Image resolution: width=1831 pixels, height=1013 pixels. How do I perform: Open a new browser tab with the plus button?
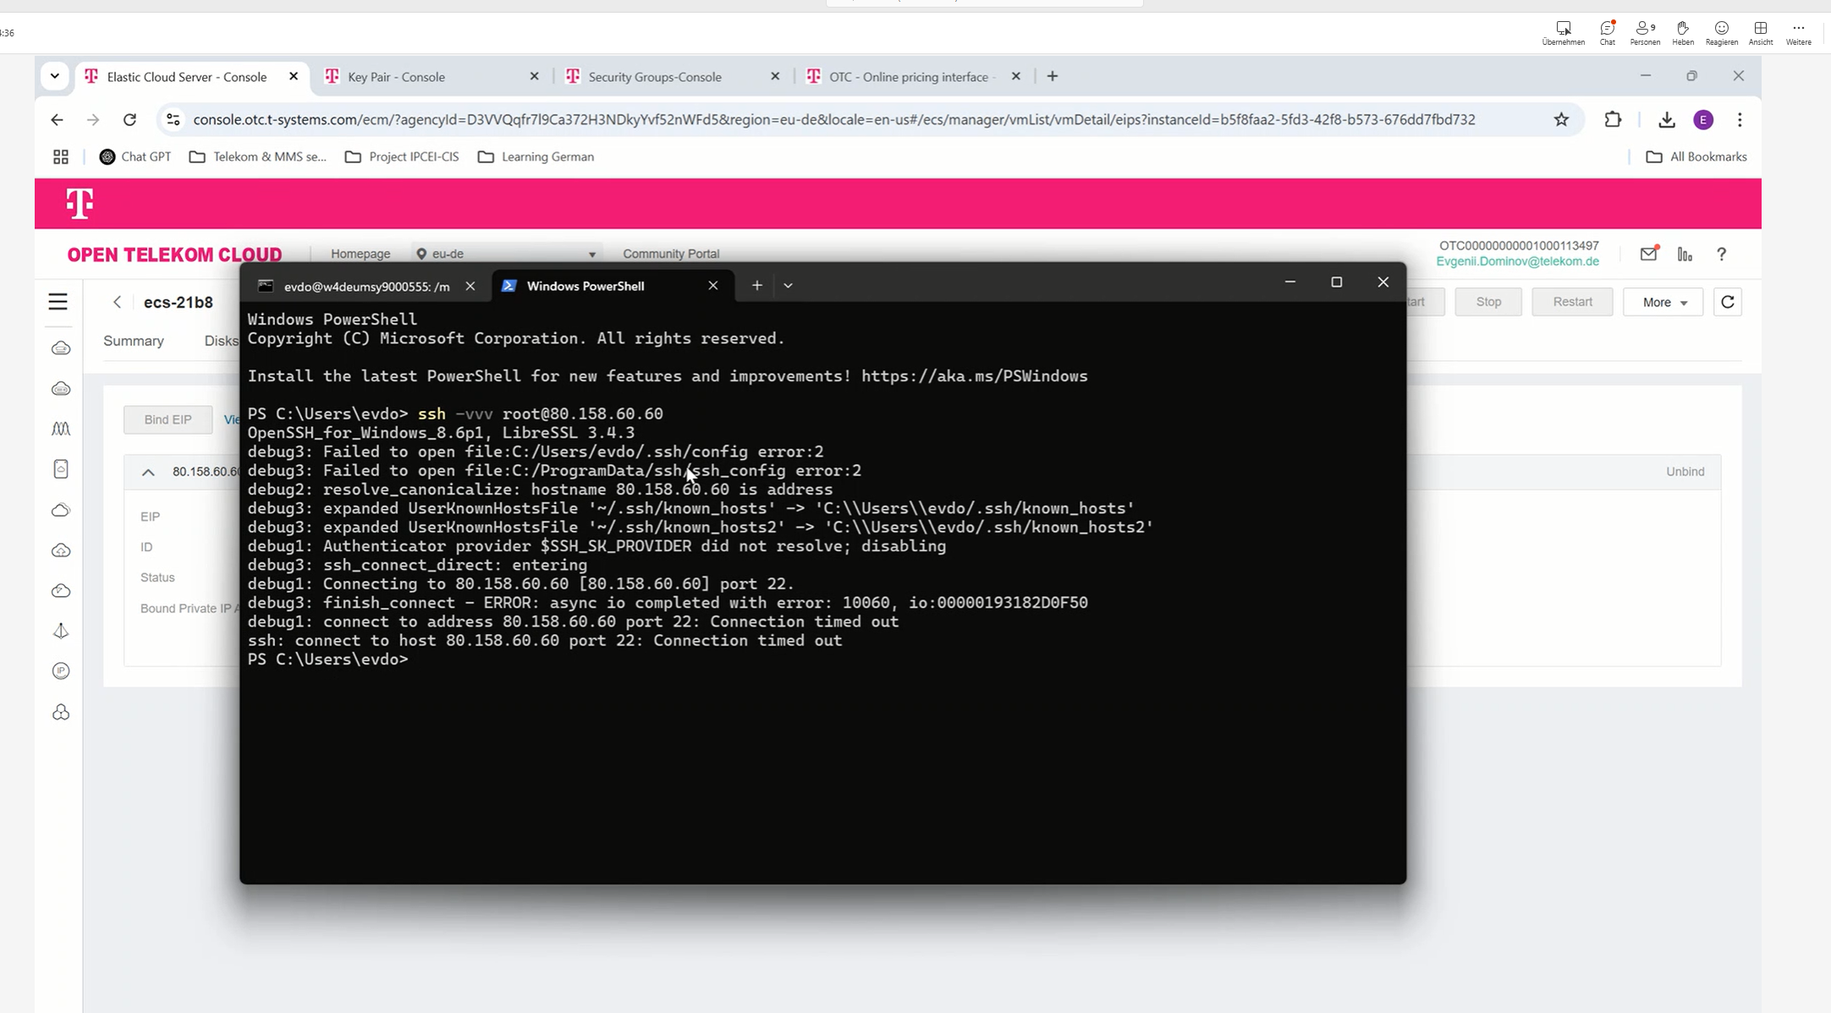click(x=1053, y=76)
